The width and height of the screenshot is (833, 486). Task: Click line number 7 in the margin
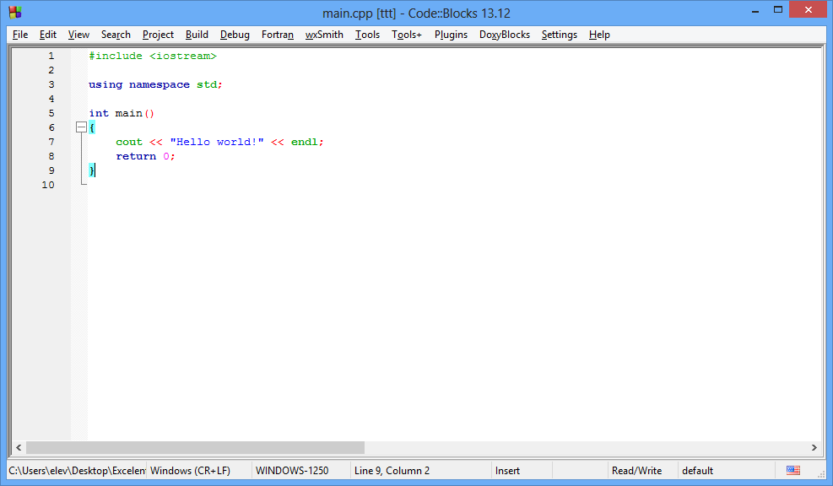click(x=51, y=142)
